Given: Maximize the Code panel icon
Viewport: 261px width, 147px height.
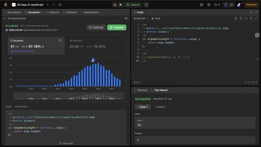Looking at the screenshot, I should [x=251, y=12].
